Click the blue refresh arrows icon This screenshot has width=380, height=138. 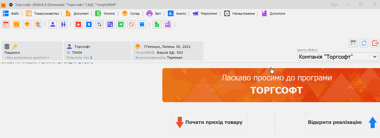pos(364,43)
